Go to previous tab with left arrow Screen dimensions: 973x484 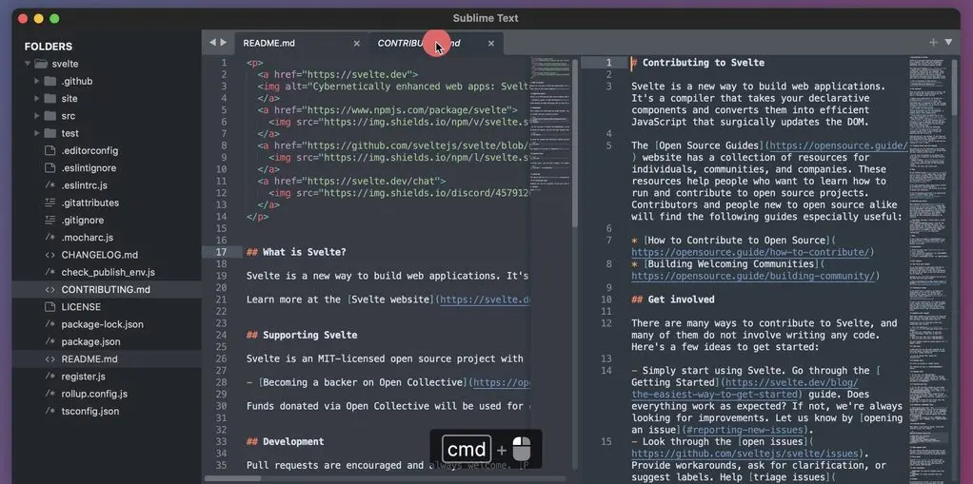pos(212,42)
